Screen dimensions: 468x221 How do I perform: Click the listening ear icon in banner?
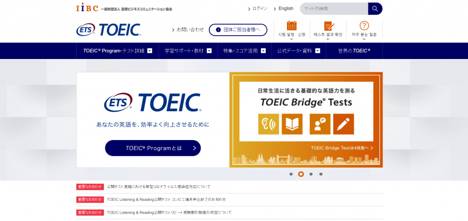pyautogui.click(x=268, y=124)
